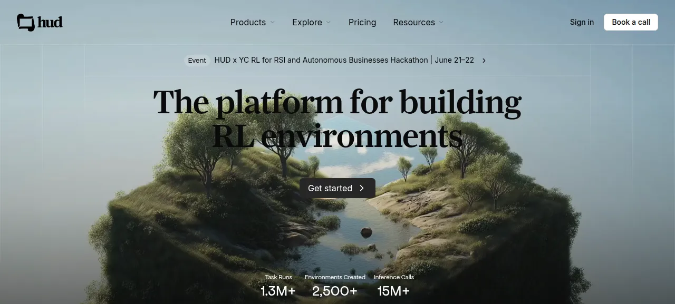
Task: Open the HUD x YC Hackathon announcement
Action: tap(344, 60)
